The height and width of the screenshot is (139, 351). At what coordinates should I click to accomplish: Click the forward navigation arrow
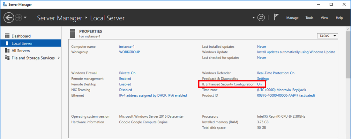click(x=18, y=18)
